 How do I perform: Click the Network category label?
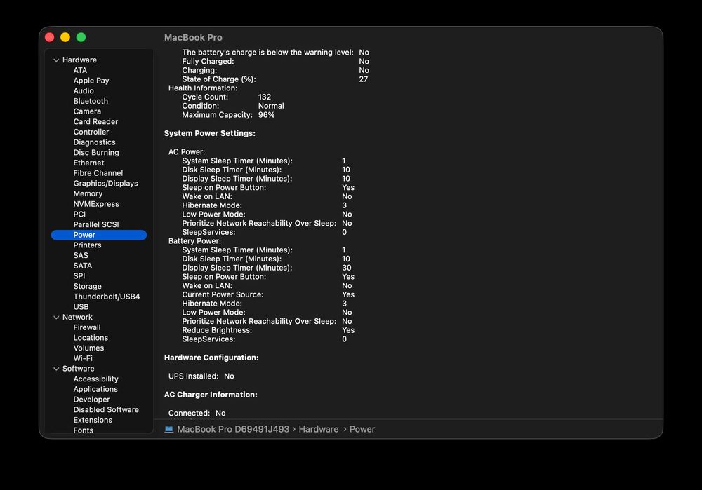77,317
